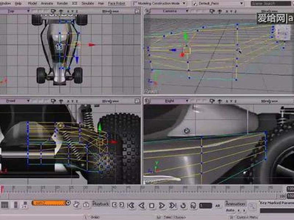Click the view icon left of the Camera viewport title
Screen dimensions: 294x220
click(148, 11)
